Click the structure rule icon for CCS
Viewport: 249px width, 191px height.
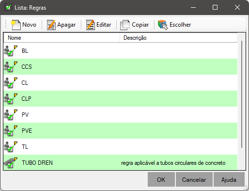11,67
